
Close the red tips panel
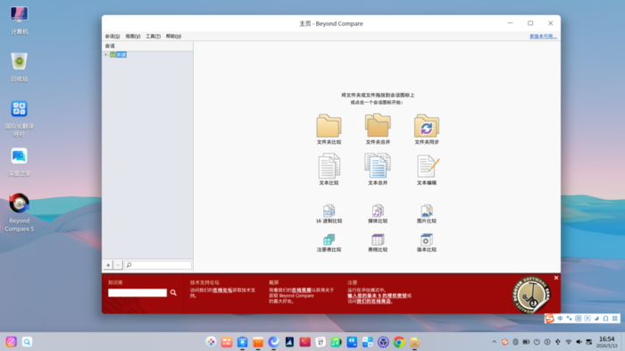pos(556,278)
